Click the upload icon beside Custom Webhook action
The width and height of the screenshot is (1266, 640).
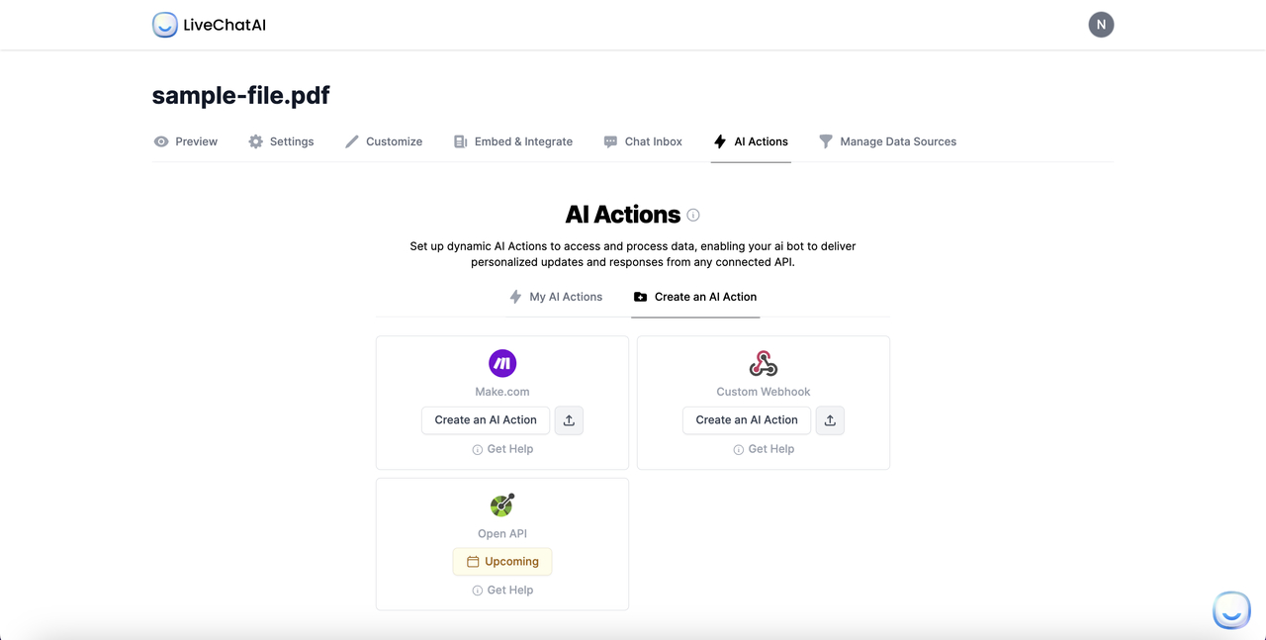830,419
